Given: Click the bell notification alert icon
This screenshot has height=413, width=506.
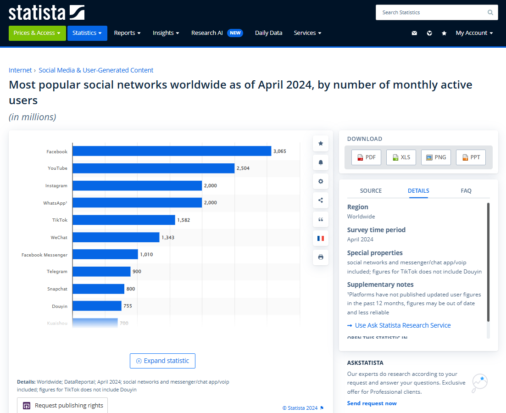Looking at the screenshot, I should pos(320,162).
